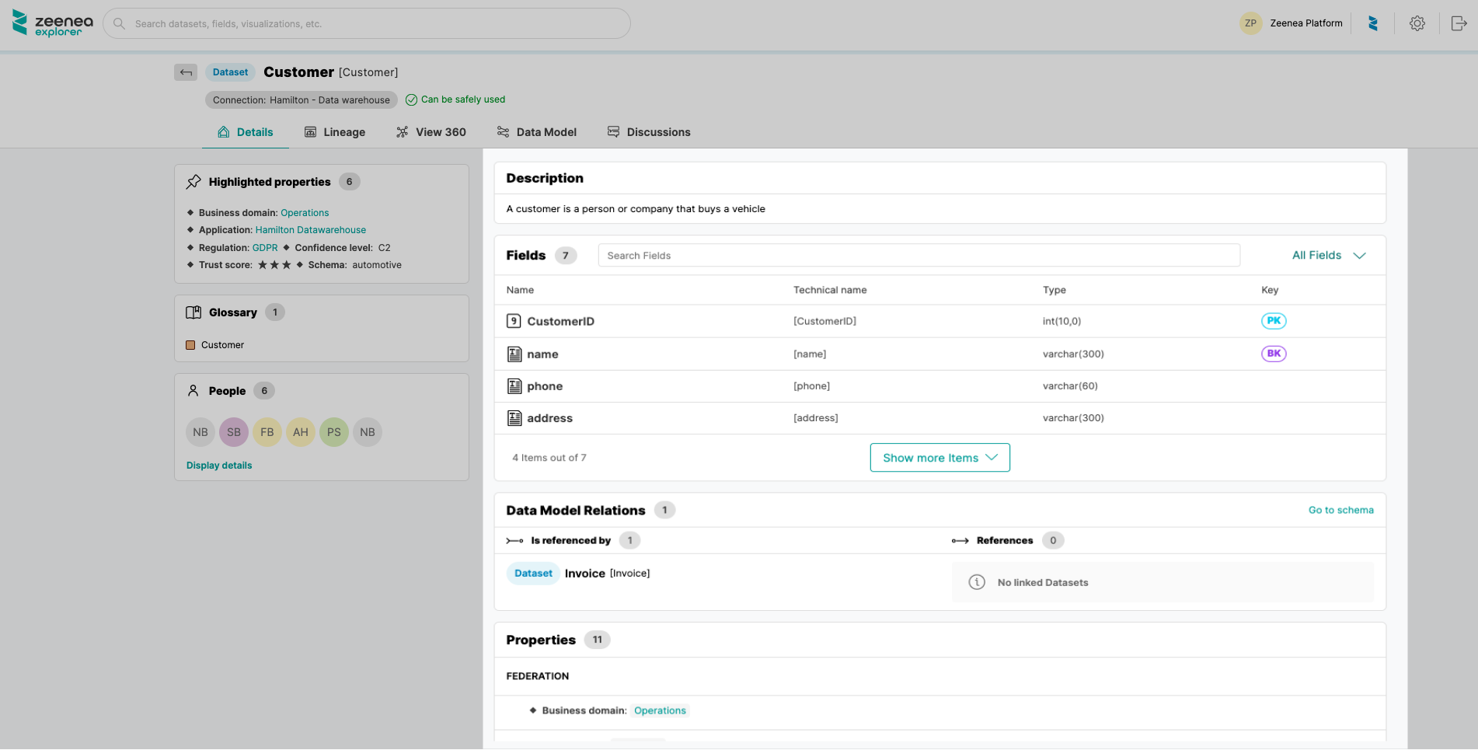Click the Highlighted properties pin icon
Screen dimensions: 1478x750
pos(193,182)
